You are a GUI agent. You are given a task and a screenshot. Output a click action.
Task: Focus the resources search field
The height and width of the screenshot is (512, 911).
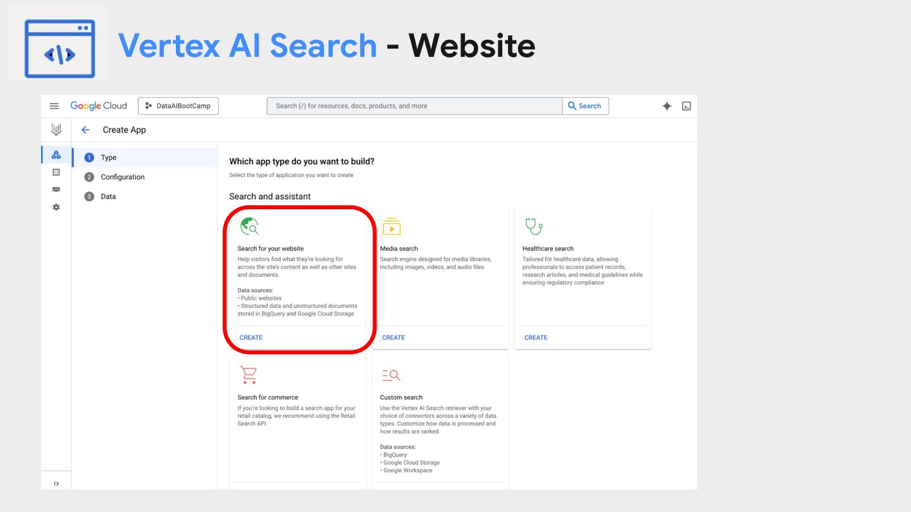point(414,106)
